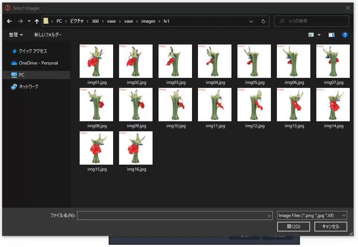Click 新しいフォルダー to create folder
The width and height of the screenshot is (358, 247).
pyautogui.click(x=48, y=35)
